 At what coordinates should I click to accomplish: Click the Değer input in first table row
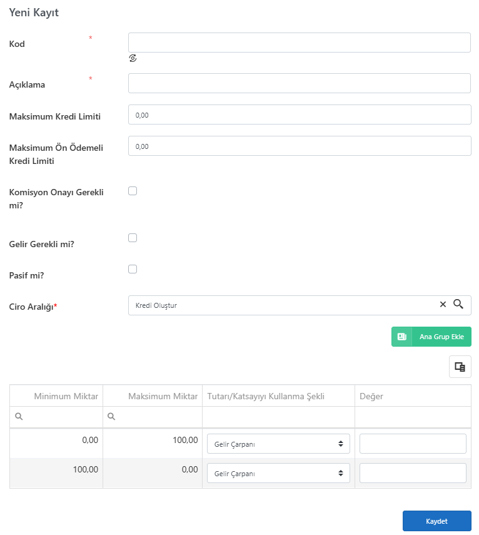(413, 444)
